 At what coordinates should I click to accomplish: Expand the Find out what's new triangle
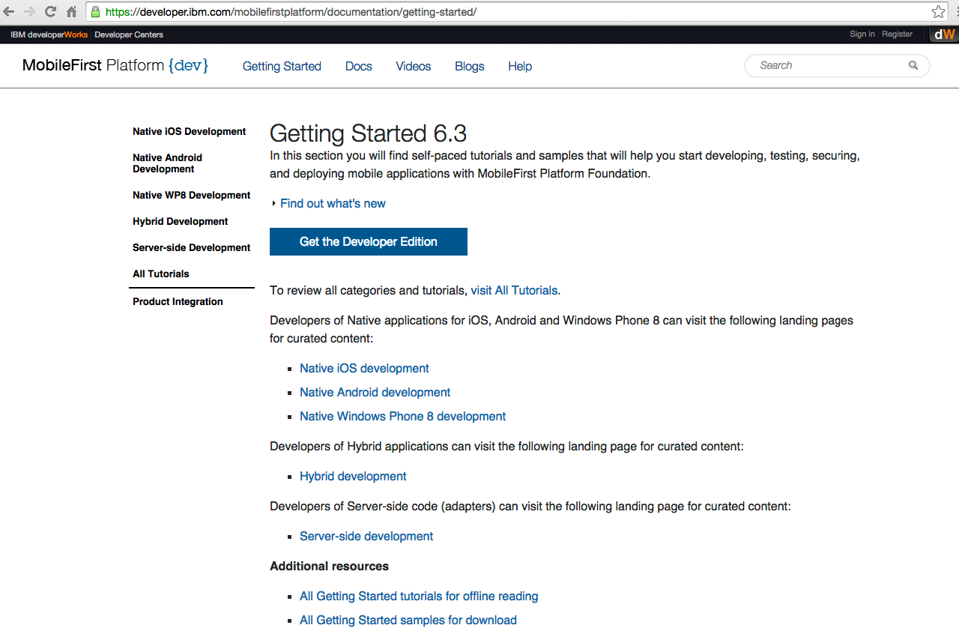(x=274, y=204)
